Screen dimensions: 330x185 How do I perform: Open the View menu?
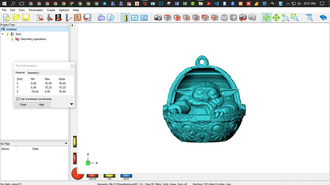(22, 10)
